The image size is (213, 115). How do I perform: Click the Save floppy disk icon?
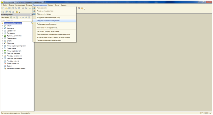(9, 8)
